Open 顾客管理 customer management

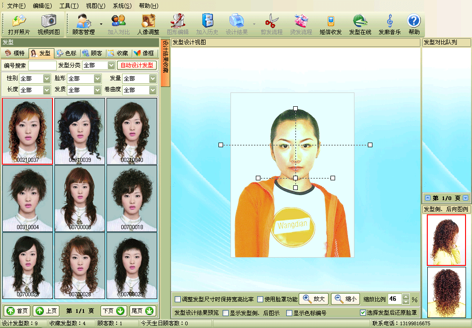pos(83,24)
